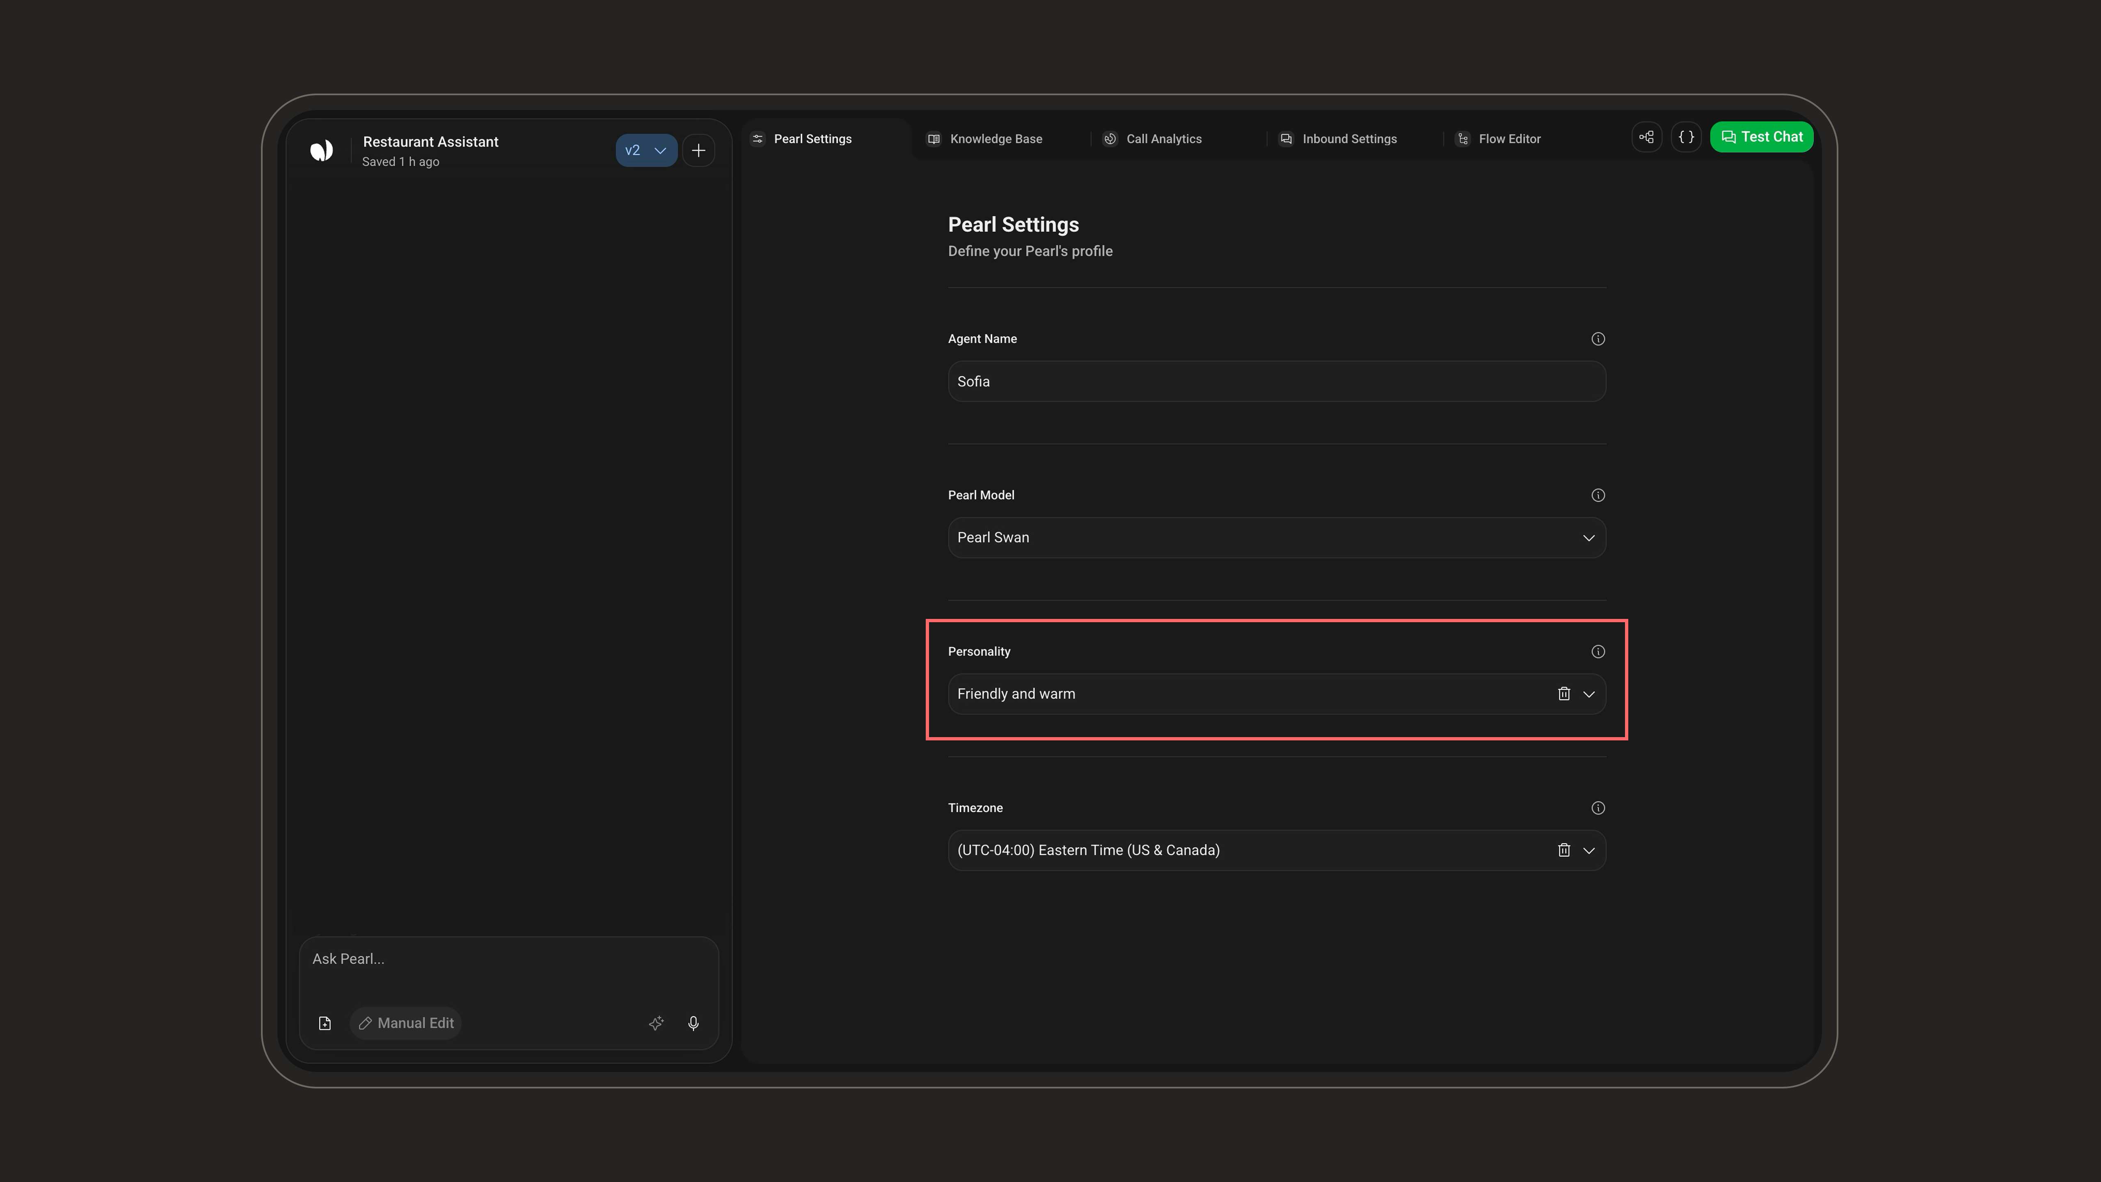Click the Manual Edit button
The image size is (2101, 1182).
tap(406, 1023)
